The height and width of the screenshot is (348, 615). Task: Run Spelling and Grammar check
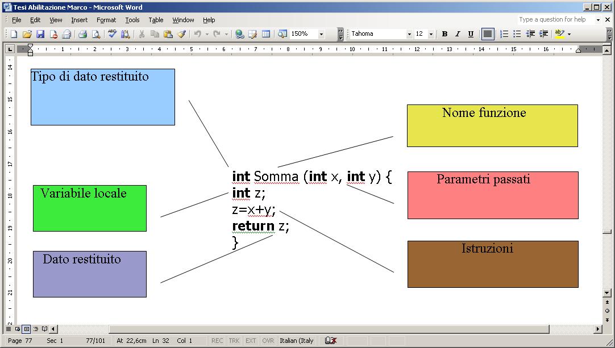point(113,34)
